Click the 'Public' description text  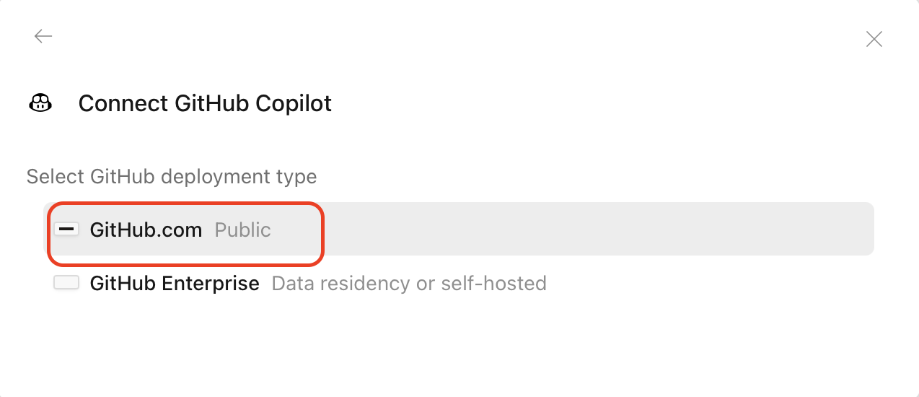[x=242, y=230]
